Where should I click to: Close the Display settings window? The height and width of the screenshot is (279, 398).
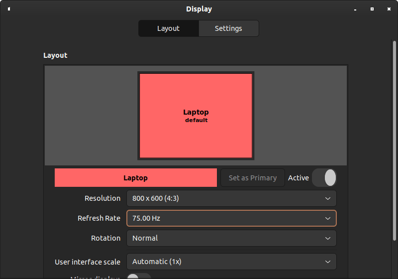[389, 9]
